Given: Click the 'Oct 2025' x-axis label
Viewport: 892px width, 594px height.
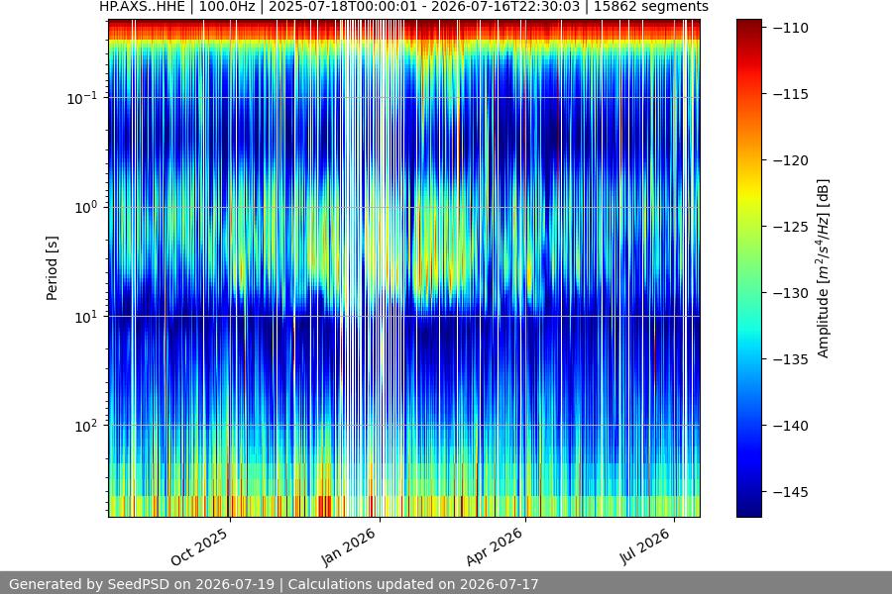Looking at the screenshot, I should point(199,546).
